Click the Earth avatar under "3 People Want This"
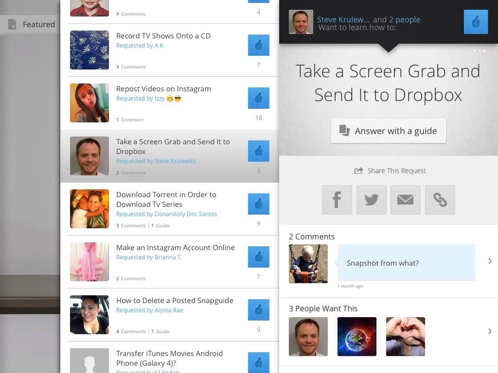The height and width of the screenshot is (373, 498). click(x=357, y=336)
